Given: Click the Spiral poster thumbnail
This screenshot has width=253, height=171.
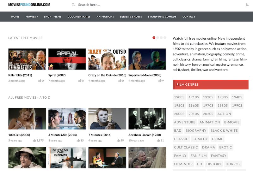Looking at the screenshot, I should click(x=67, y=59).
